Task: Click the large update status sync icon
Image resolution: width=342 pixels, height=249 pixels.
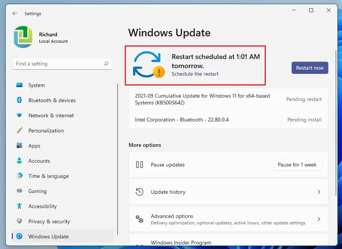Action: coord(149,65)
